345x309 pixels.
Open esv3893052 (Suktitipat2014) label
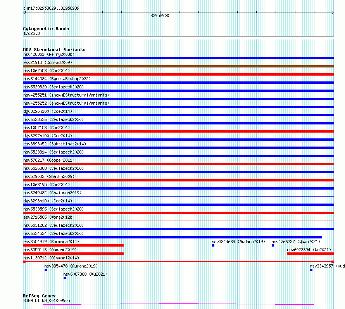pos(55,144)
